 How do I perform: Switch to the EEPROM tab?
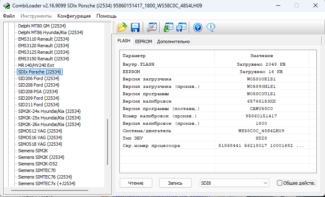(144, 41)
